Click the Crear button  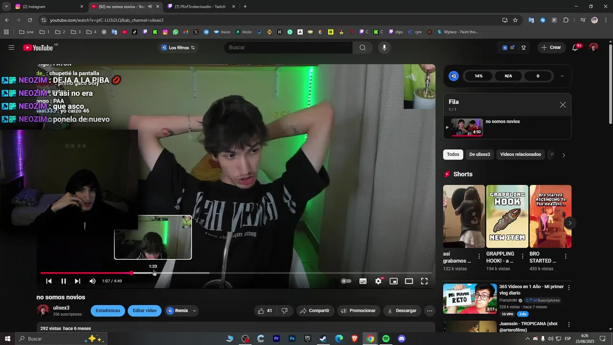click(551, 47)
